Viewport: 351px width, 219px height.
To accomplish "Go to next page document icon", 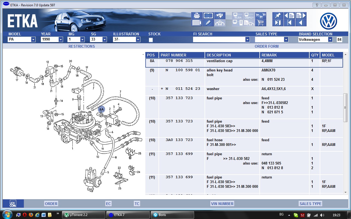I will [301, 16].
